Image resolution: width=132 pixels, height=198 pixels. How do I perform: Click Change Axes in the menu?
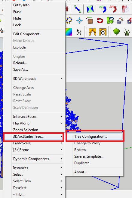point(38,88)
